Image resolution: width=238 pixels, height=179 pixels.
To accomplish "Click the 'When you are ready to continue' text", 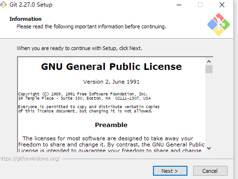I will [79, 48].
